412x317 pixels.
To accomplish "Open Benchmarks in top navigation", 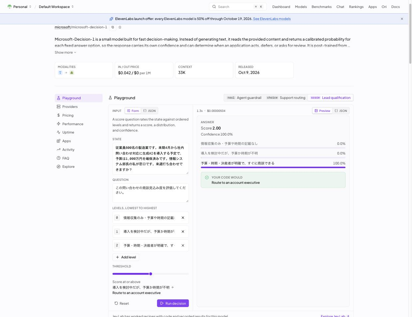I will 321,7.
